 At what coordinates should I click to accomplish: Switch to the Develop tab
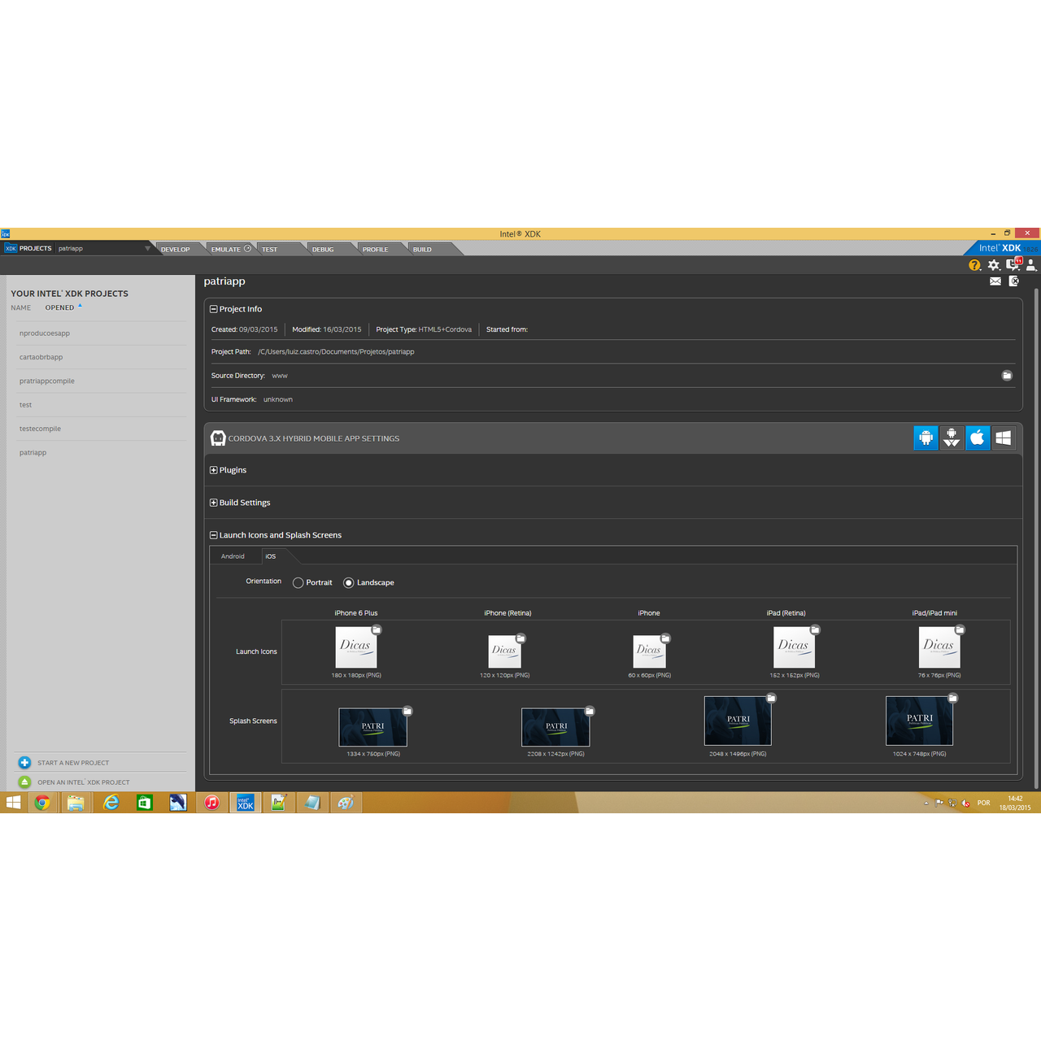[x=176, y=250]
